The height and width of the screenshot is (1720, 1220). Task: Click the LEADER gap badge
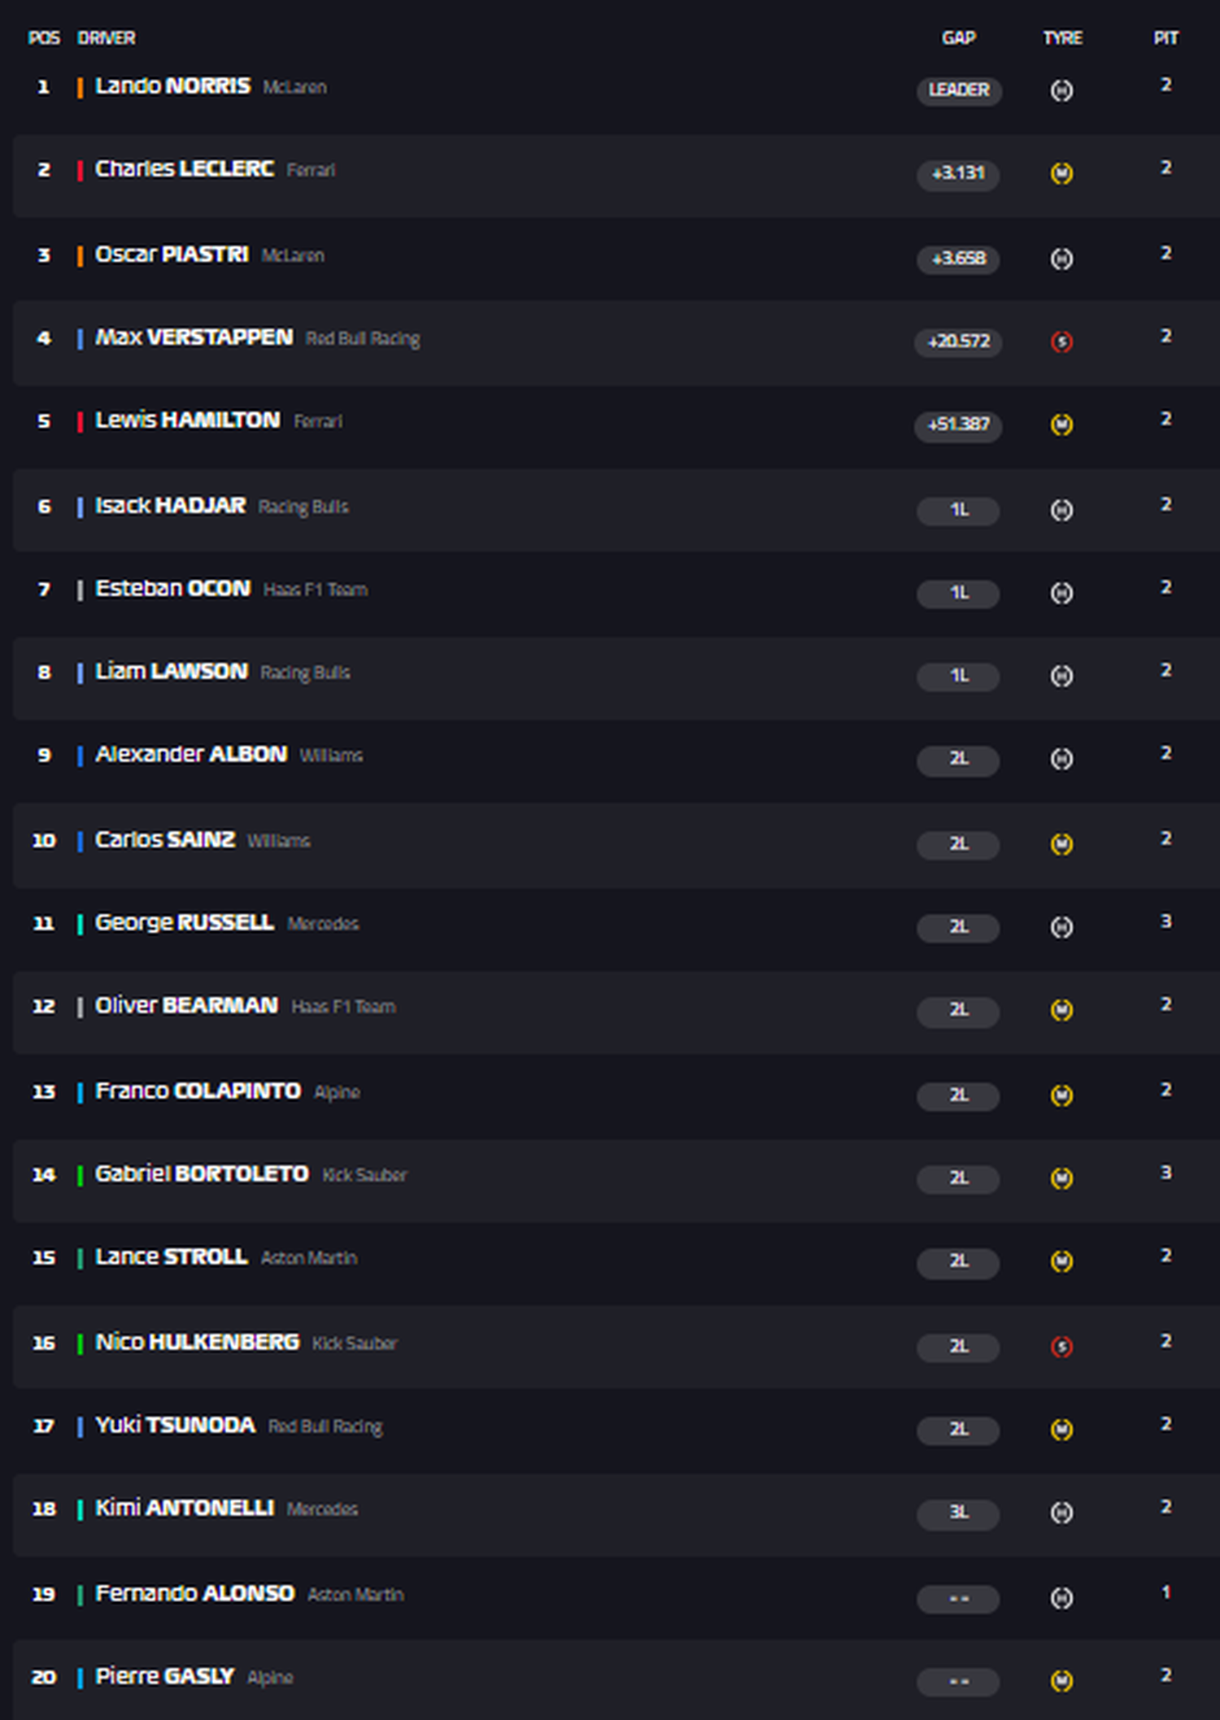point(959,90)
